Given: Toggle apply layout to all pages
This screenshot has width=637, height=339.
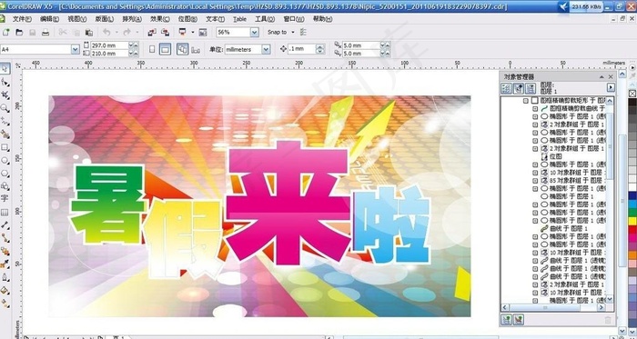Looking at the screenshot, I should [x=182, y=49].
